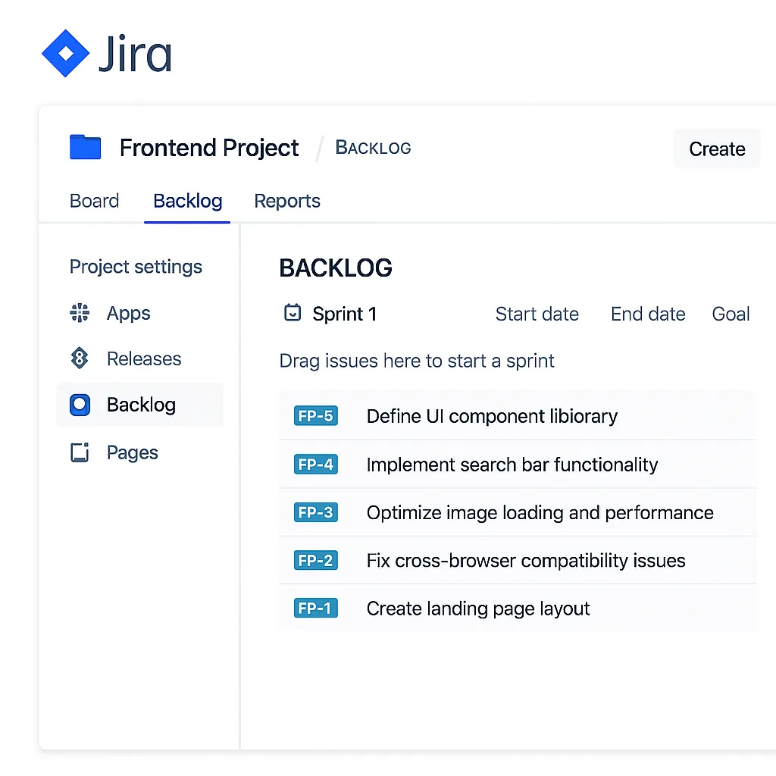
Task: Click the blue project folder icon
Action: coord(85,147)
